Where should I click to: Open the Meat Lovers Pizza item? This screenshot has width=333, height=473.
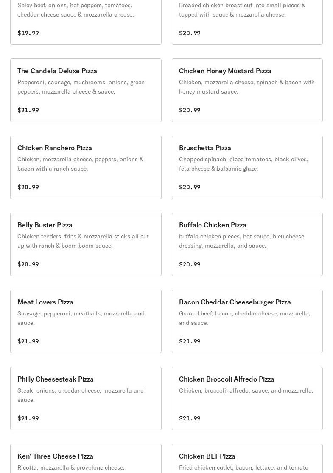click(45, 302)
